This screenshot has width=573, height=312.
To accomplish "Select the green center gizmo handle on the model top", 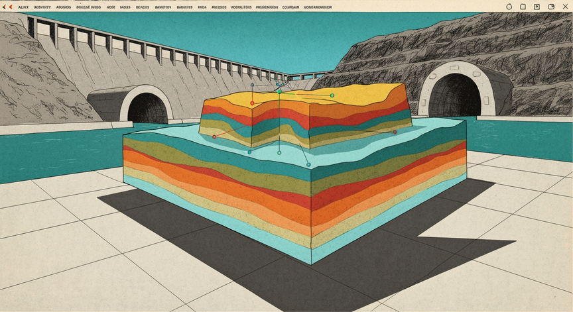I will 280,92.
